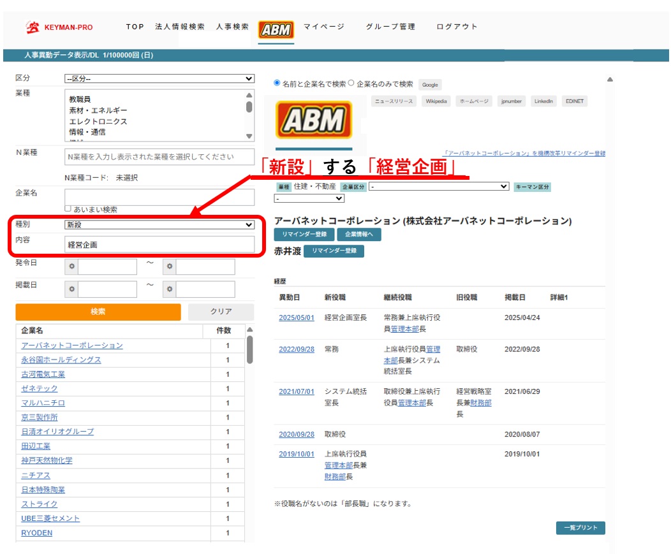
Task: Open 古河電気工業 link
Action: pos(43,374)
